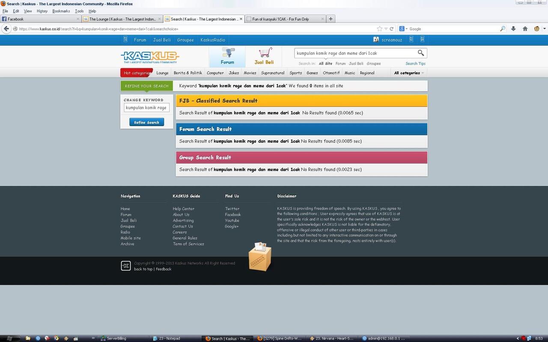Screen dimensions: 548x342
Task: Open the Jual Beli shopping cart section
Action: (x=264, y=56)
